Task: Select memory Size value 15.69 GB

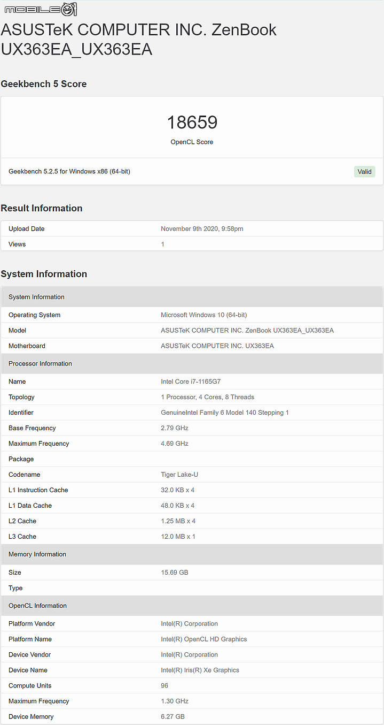Action: [175, 573]
